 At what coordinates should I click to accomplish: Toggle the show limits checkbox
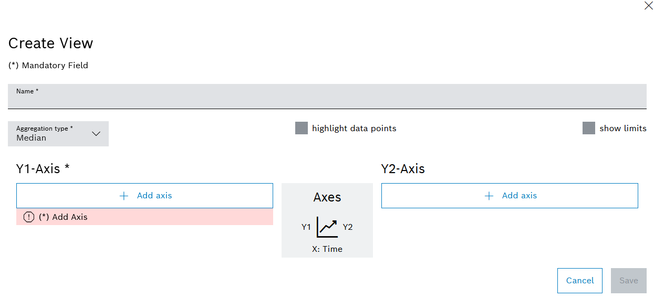tap(589, 128)
